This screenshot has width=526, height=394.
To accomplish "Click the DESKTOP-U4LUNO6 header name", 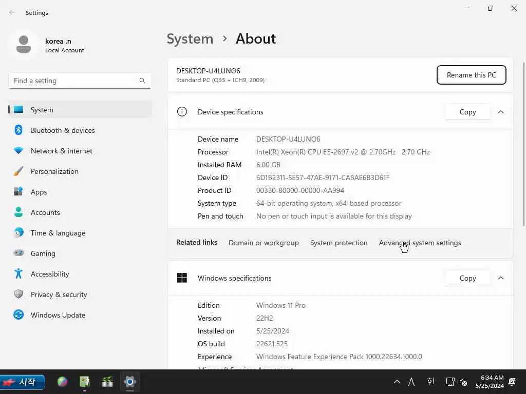I will point(208,71).
